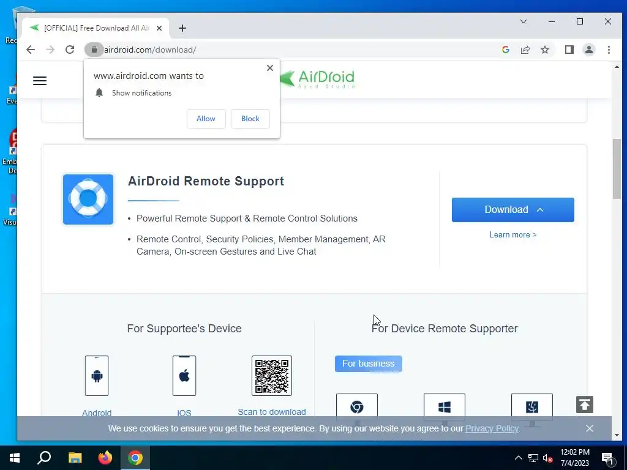Block notifications from airdroid.com

250,119
